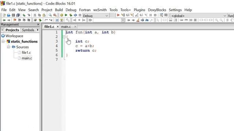This screenshot has width=234, height=131.
Task: Click the Build gear icon
Action: (62, 15)
